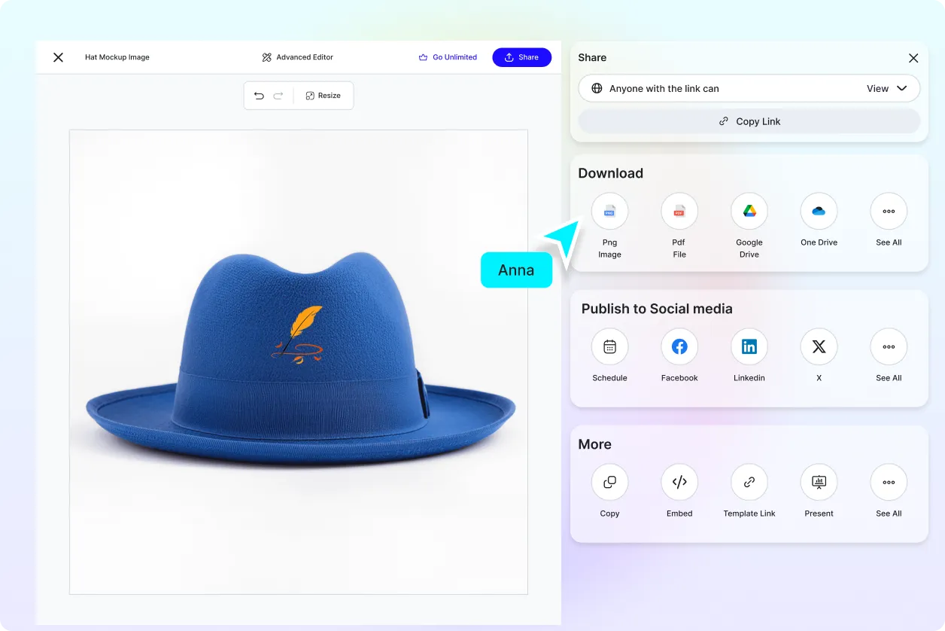Download as a Pdf File
Screen dimensions: 945x631
tap(679, 211)
